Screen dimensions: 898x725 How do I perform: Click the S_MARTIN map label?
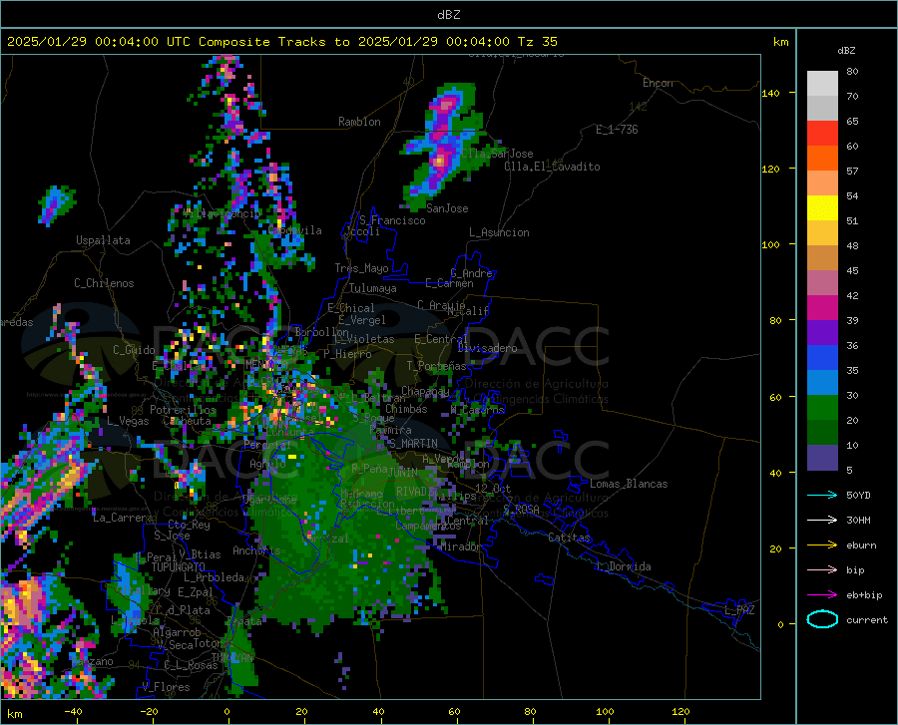(x=413, y=444)
